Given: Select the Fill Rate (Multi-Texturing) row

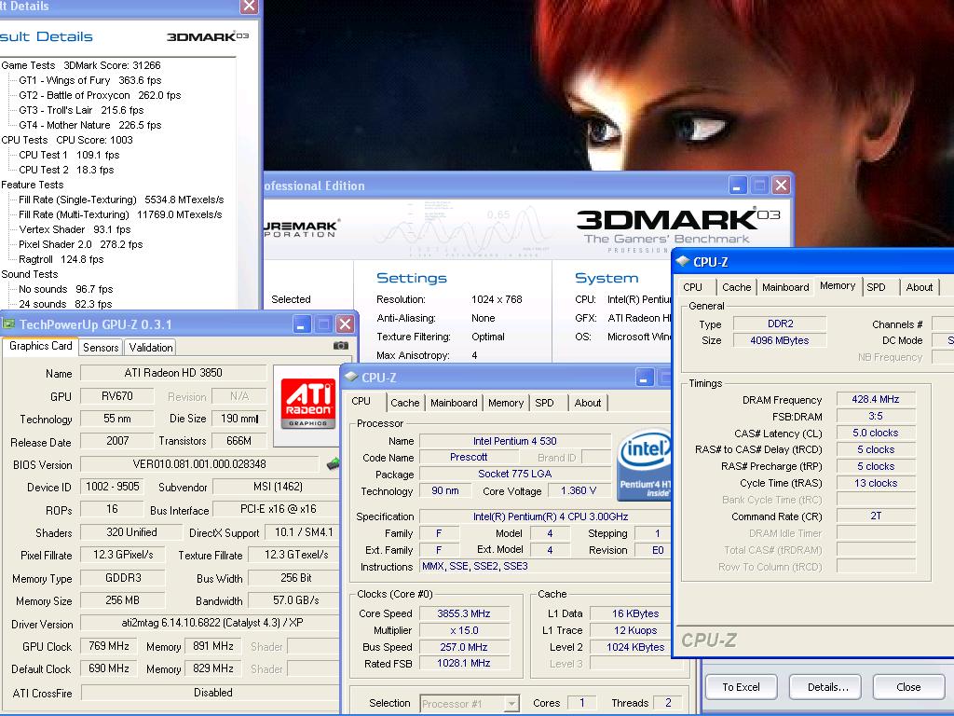Looking at the screenshot, I should pos(120,214).
